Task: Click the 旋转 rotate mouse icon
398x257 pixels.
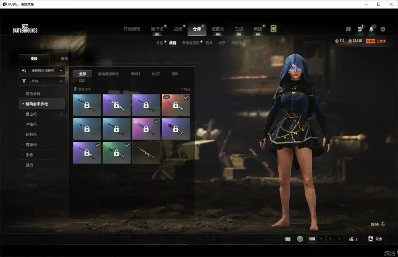Action: 383,224
